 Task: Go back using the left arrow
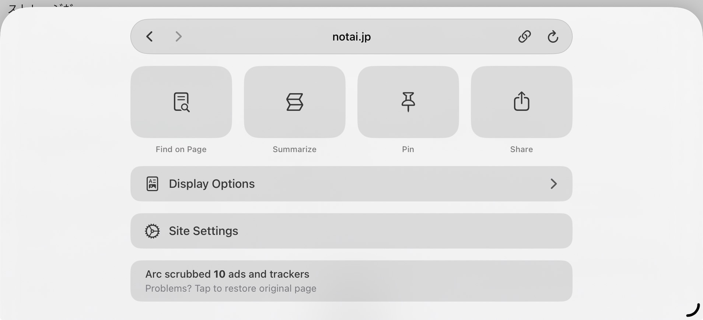[150, 36]
